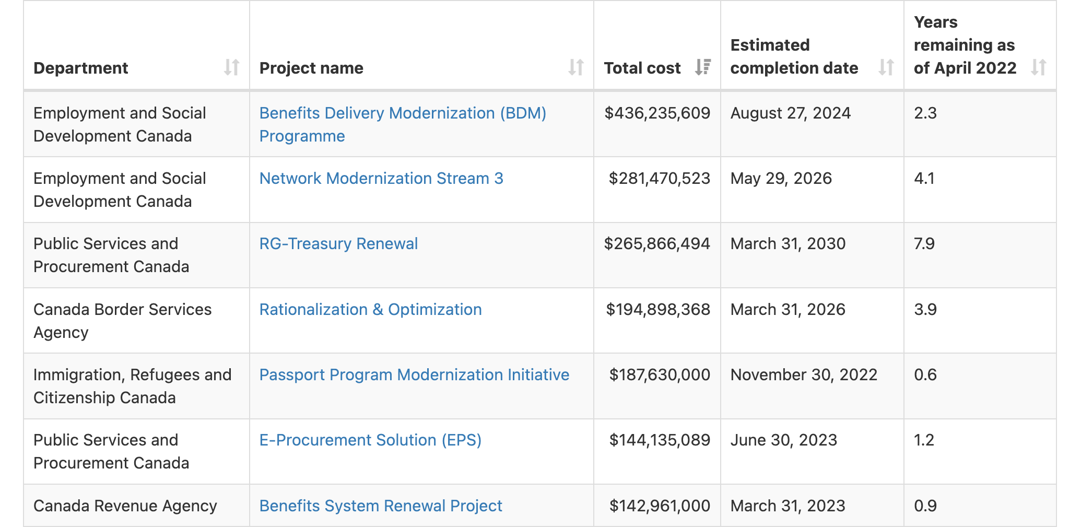Click the November 30, 2022 date cell

812,386
